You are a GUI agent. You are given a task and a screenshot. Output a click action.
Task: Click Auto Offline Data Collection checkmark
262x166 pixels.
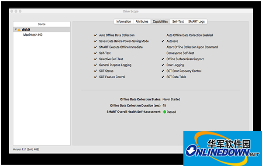(x=95, y=35)
